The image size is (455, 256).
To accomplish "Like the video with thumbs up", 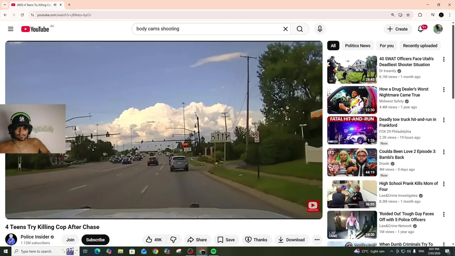I will point(154,240).
